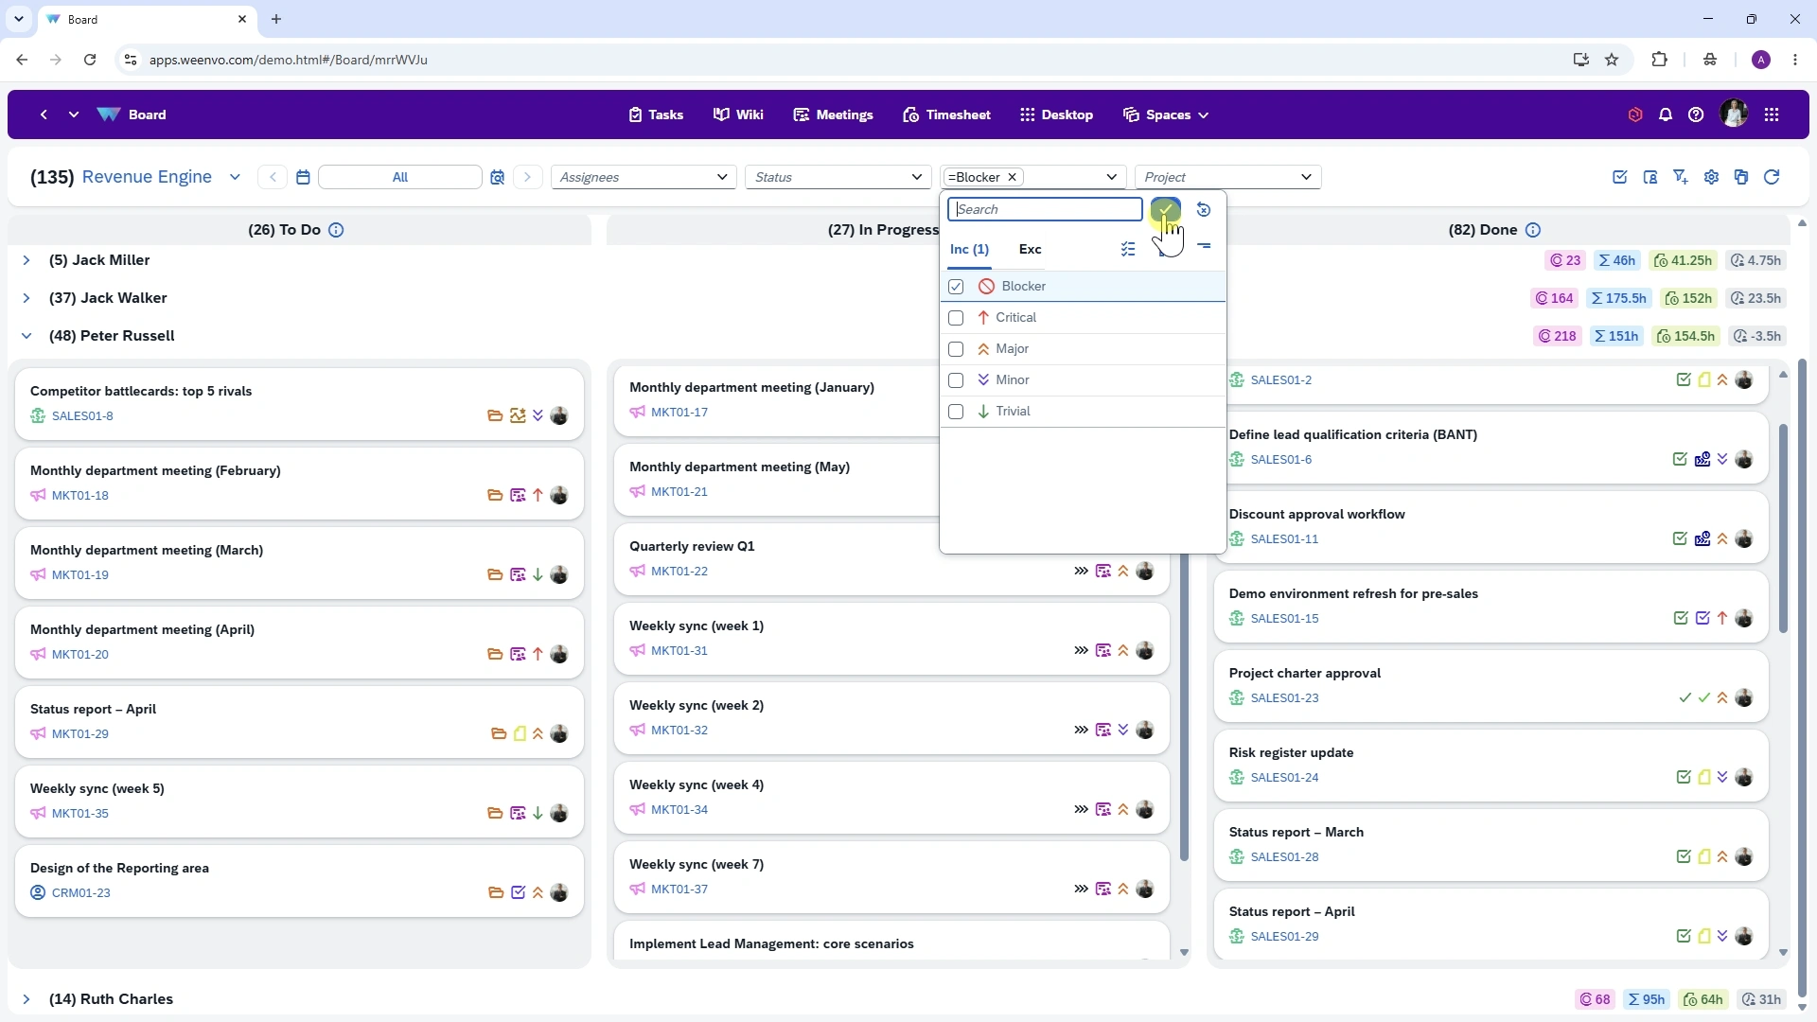Open the Revenue Engine board selector chevron
1817x1022 pixels.
click(235, 177)
